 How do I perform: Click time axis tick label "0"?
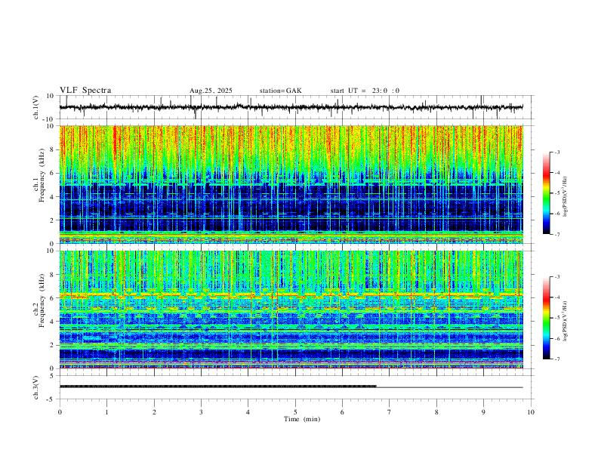(60, 412)
